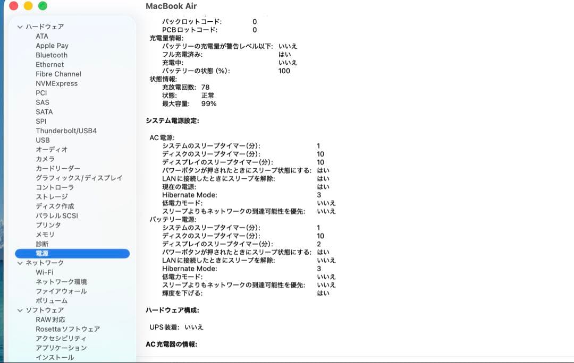This screenshot has width=574, height=363.
Task: Select Ethernet from the hardware list
Action: point(49,64)
